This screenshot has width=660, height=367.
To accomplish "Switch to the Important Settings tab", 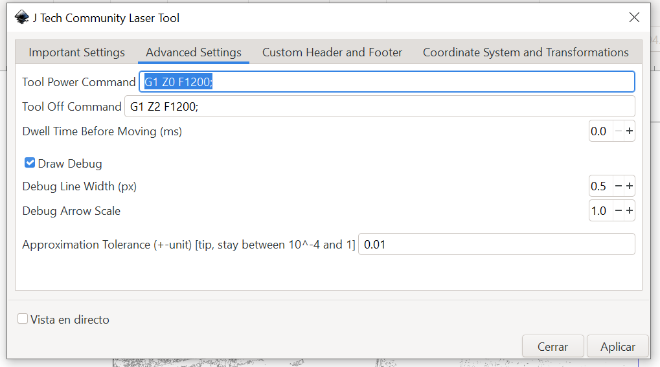I will [76, 52].
